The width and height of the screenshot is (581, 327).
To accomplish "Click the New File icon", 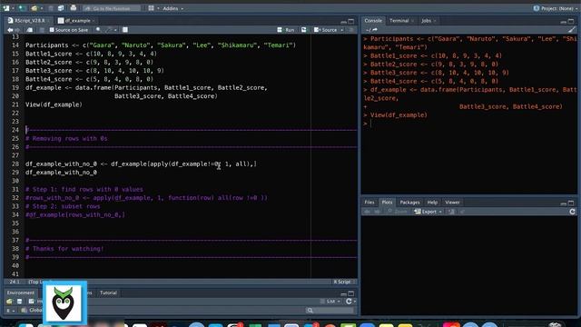I will click(x=6, y=8).
